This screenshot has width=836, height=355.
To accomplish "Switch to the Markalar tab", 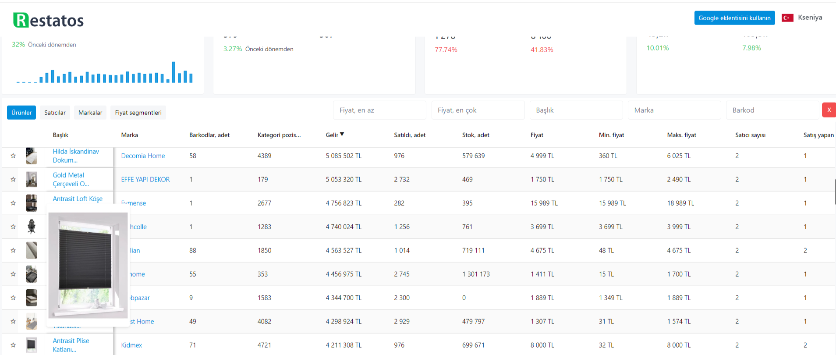I will (x=90, y=113).
